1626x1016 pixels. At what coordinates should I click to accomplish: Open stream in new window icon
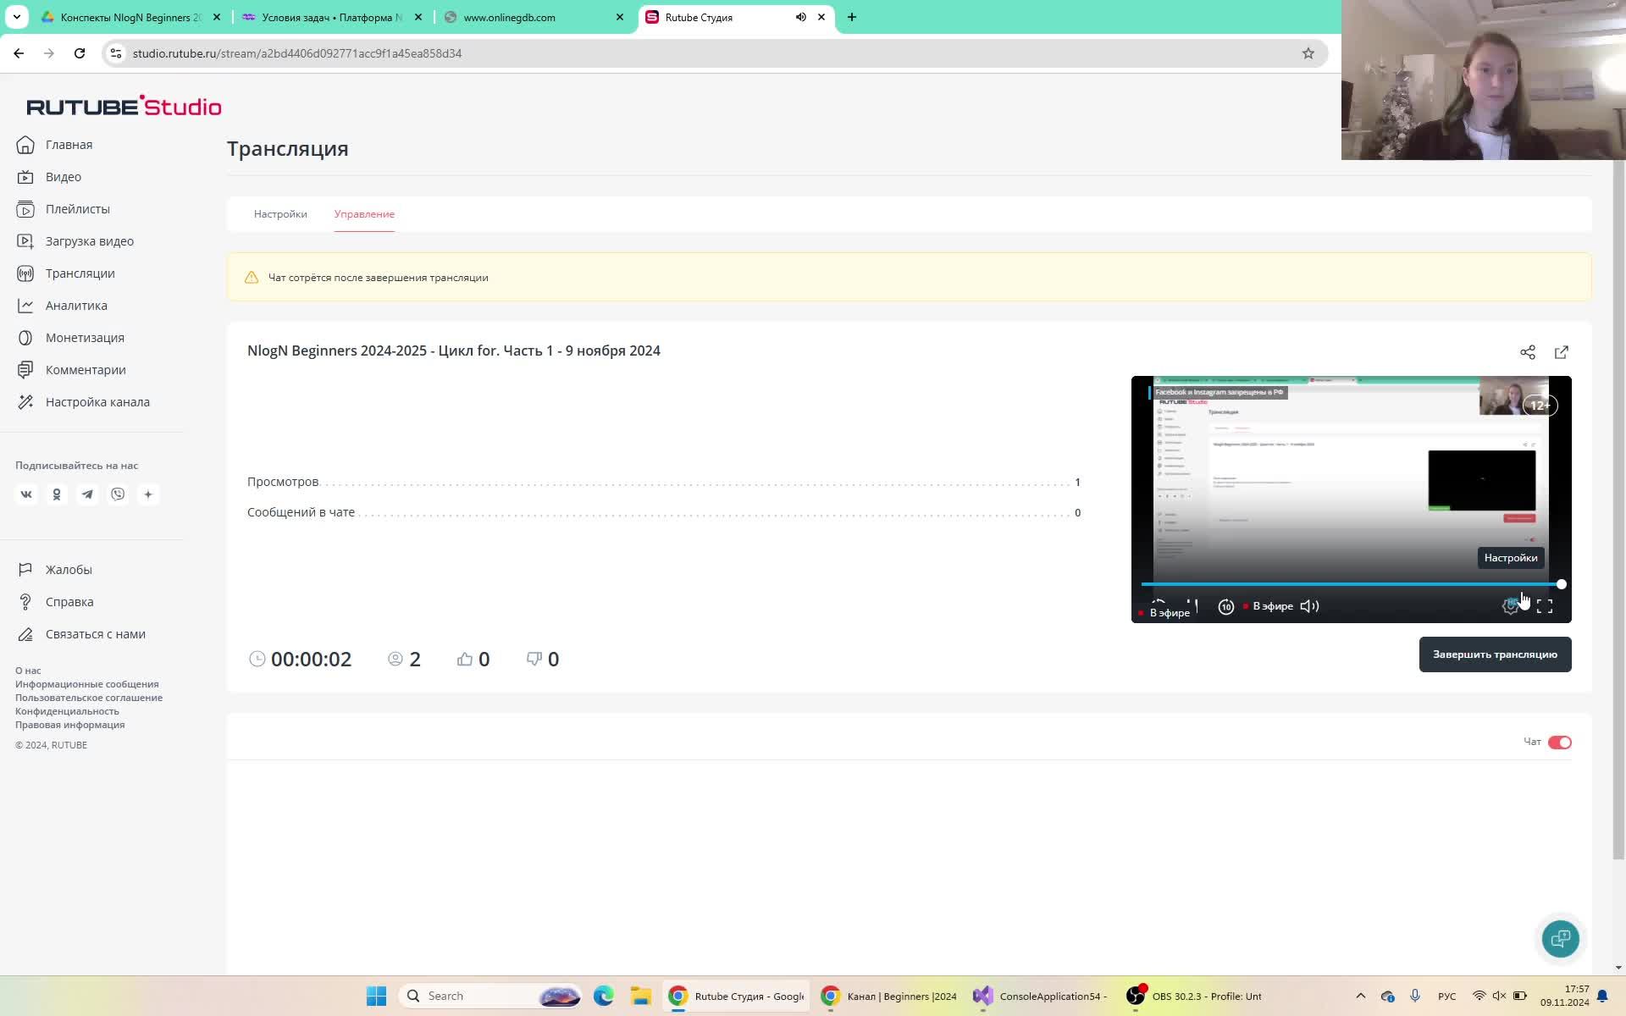point(1561,352)
